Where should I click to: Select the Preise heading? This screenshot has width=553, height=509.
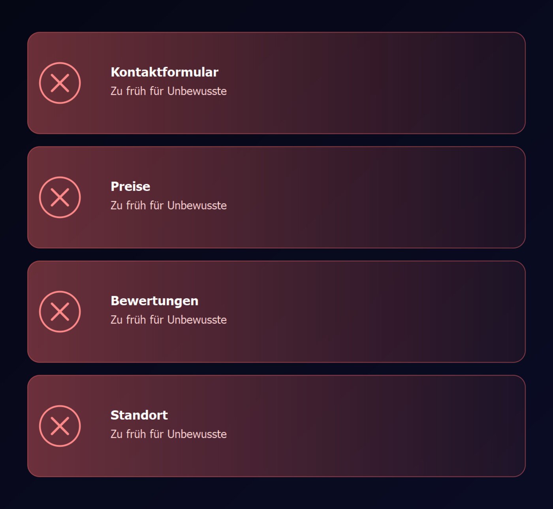tap(130, 186)
